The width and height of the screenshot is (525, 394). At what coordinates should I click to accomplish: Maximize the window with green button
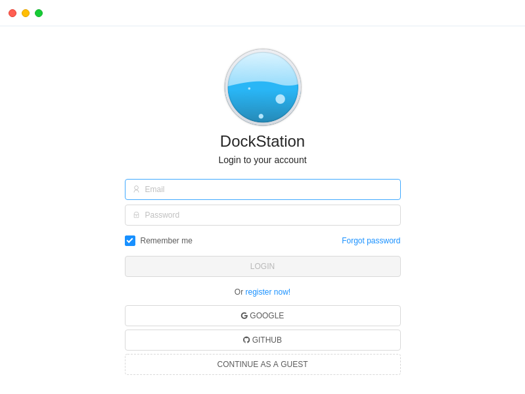[x=39, y=13]
